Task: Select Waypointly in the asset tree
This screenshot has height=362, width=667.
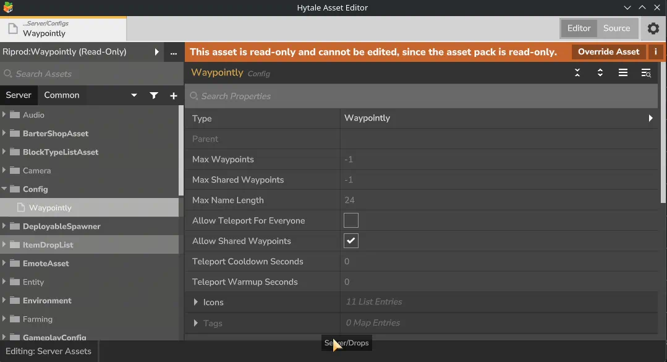Action: point(90,207)
